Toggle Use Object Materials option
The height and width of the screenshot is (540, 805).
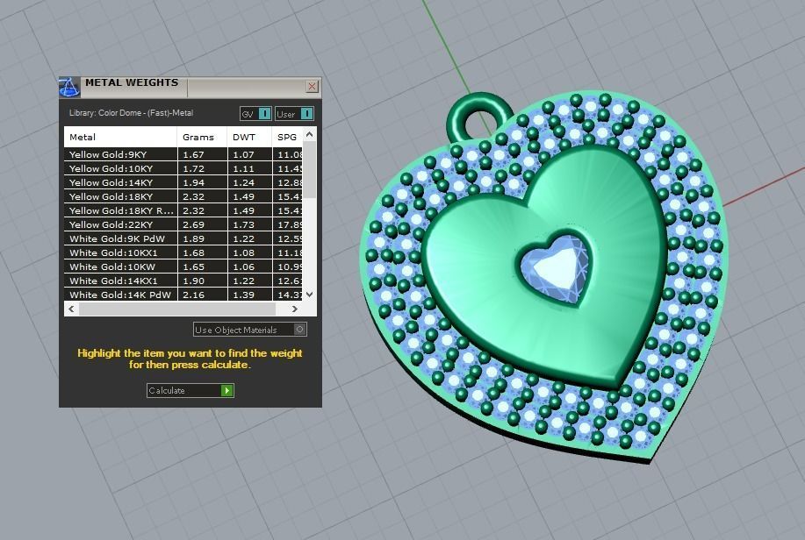click(x=250, y=330)
